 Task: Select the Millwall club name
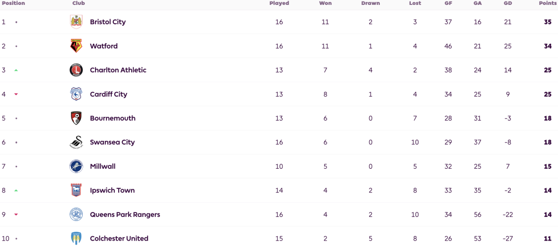[x=103, y=166]
